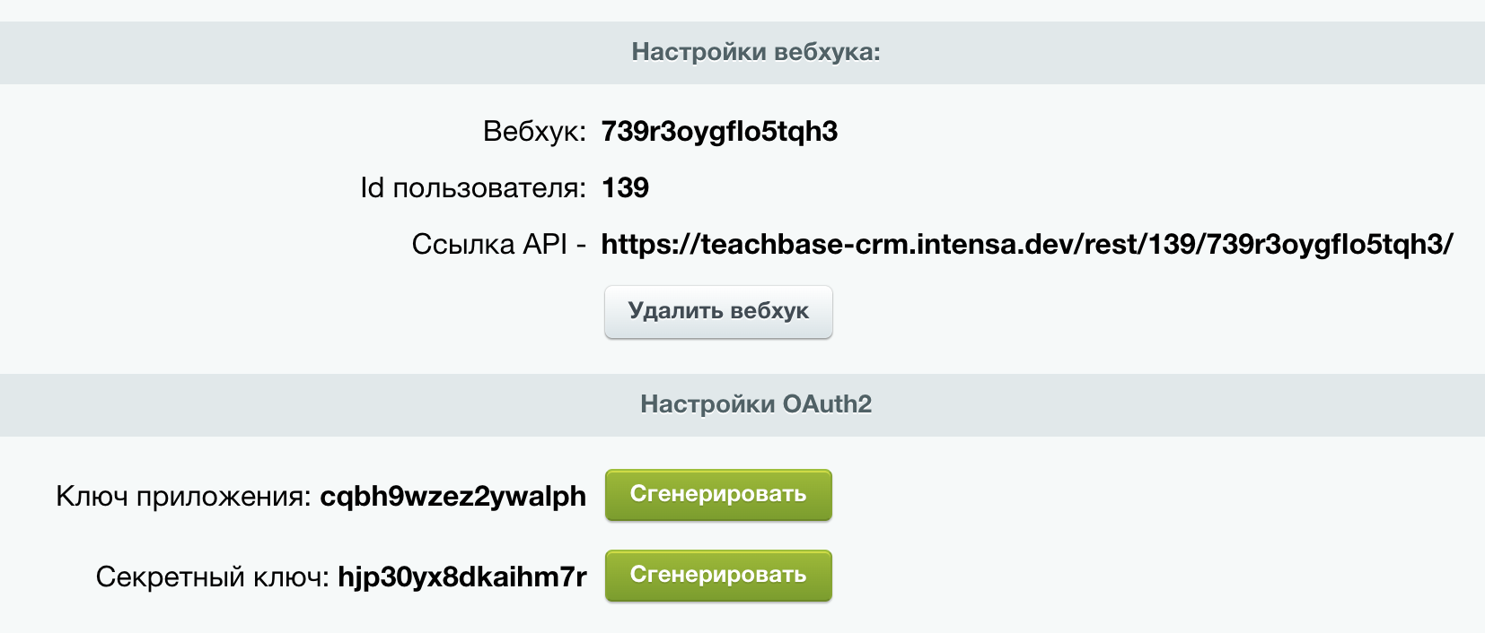Click the Настройки вебхука section header

pyautogui.click(x=742, y=52)
